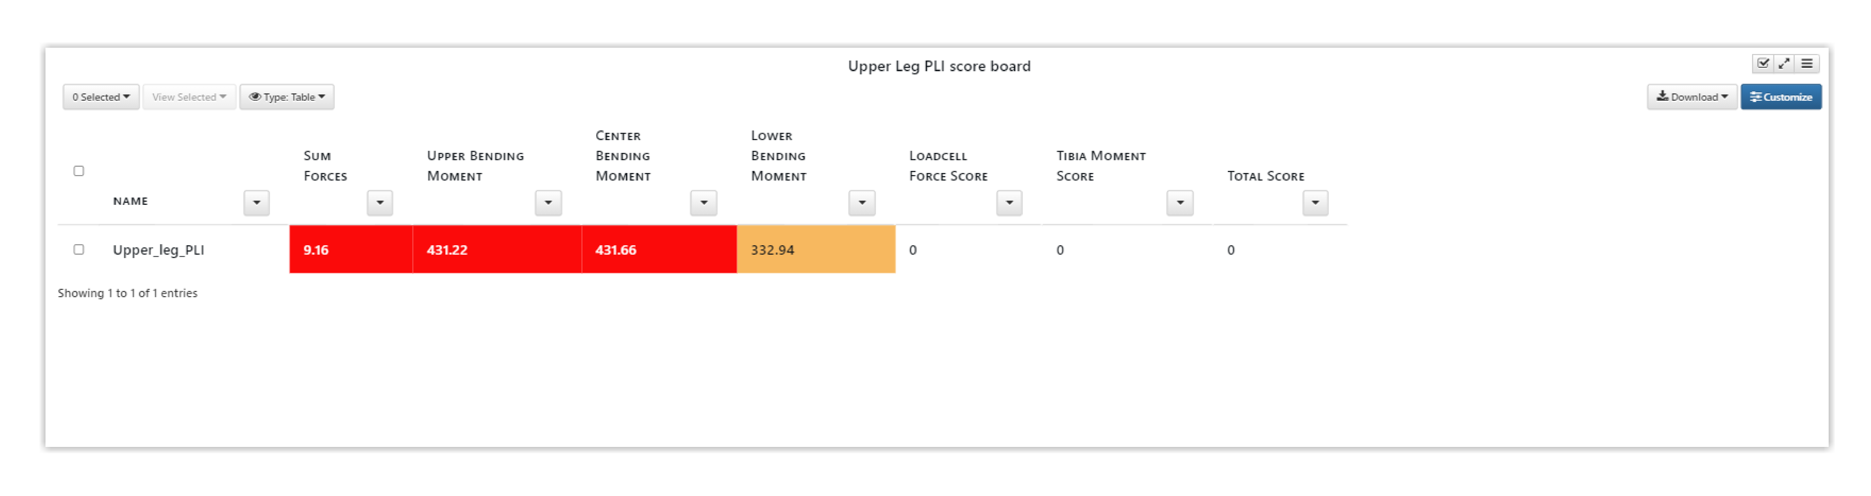Image resolution: width=1871 pixels, height=496 pixels.
Task: Click the Loadcell Force Score header
Action: coord(949,166)
